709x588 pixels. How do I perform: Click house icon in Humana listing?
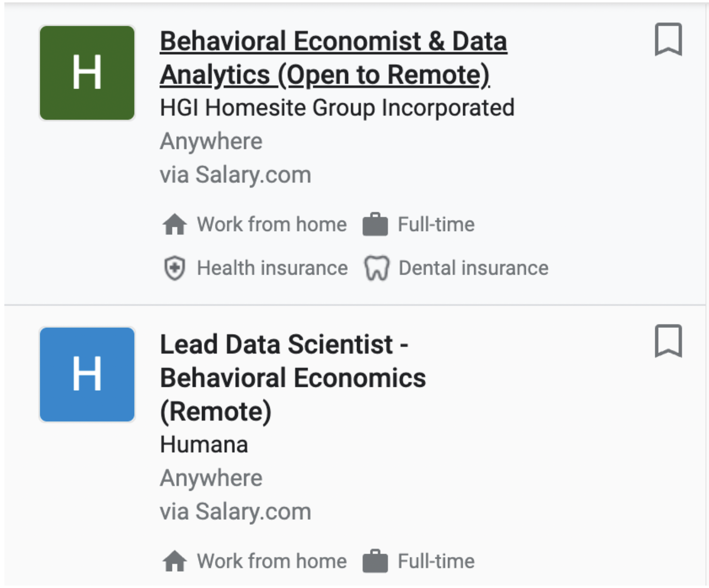click(x=174, y=561)
